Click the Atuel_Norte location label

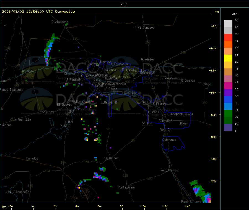(x=131, y=93)
